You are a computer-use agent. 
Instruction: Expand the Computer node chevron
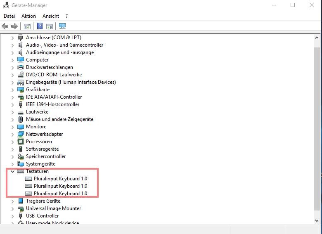tap(12, 60)
